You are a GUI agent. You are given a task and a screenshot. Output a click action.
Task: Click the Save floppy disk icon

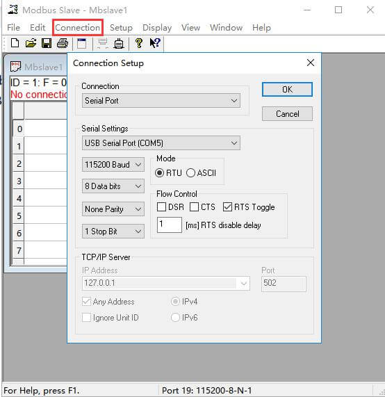[x=47, y=43]
